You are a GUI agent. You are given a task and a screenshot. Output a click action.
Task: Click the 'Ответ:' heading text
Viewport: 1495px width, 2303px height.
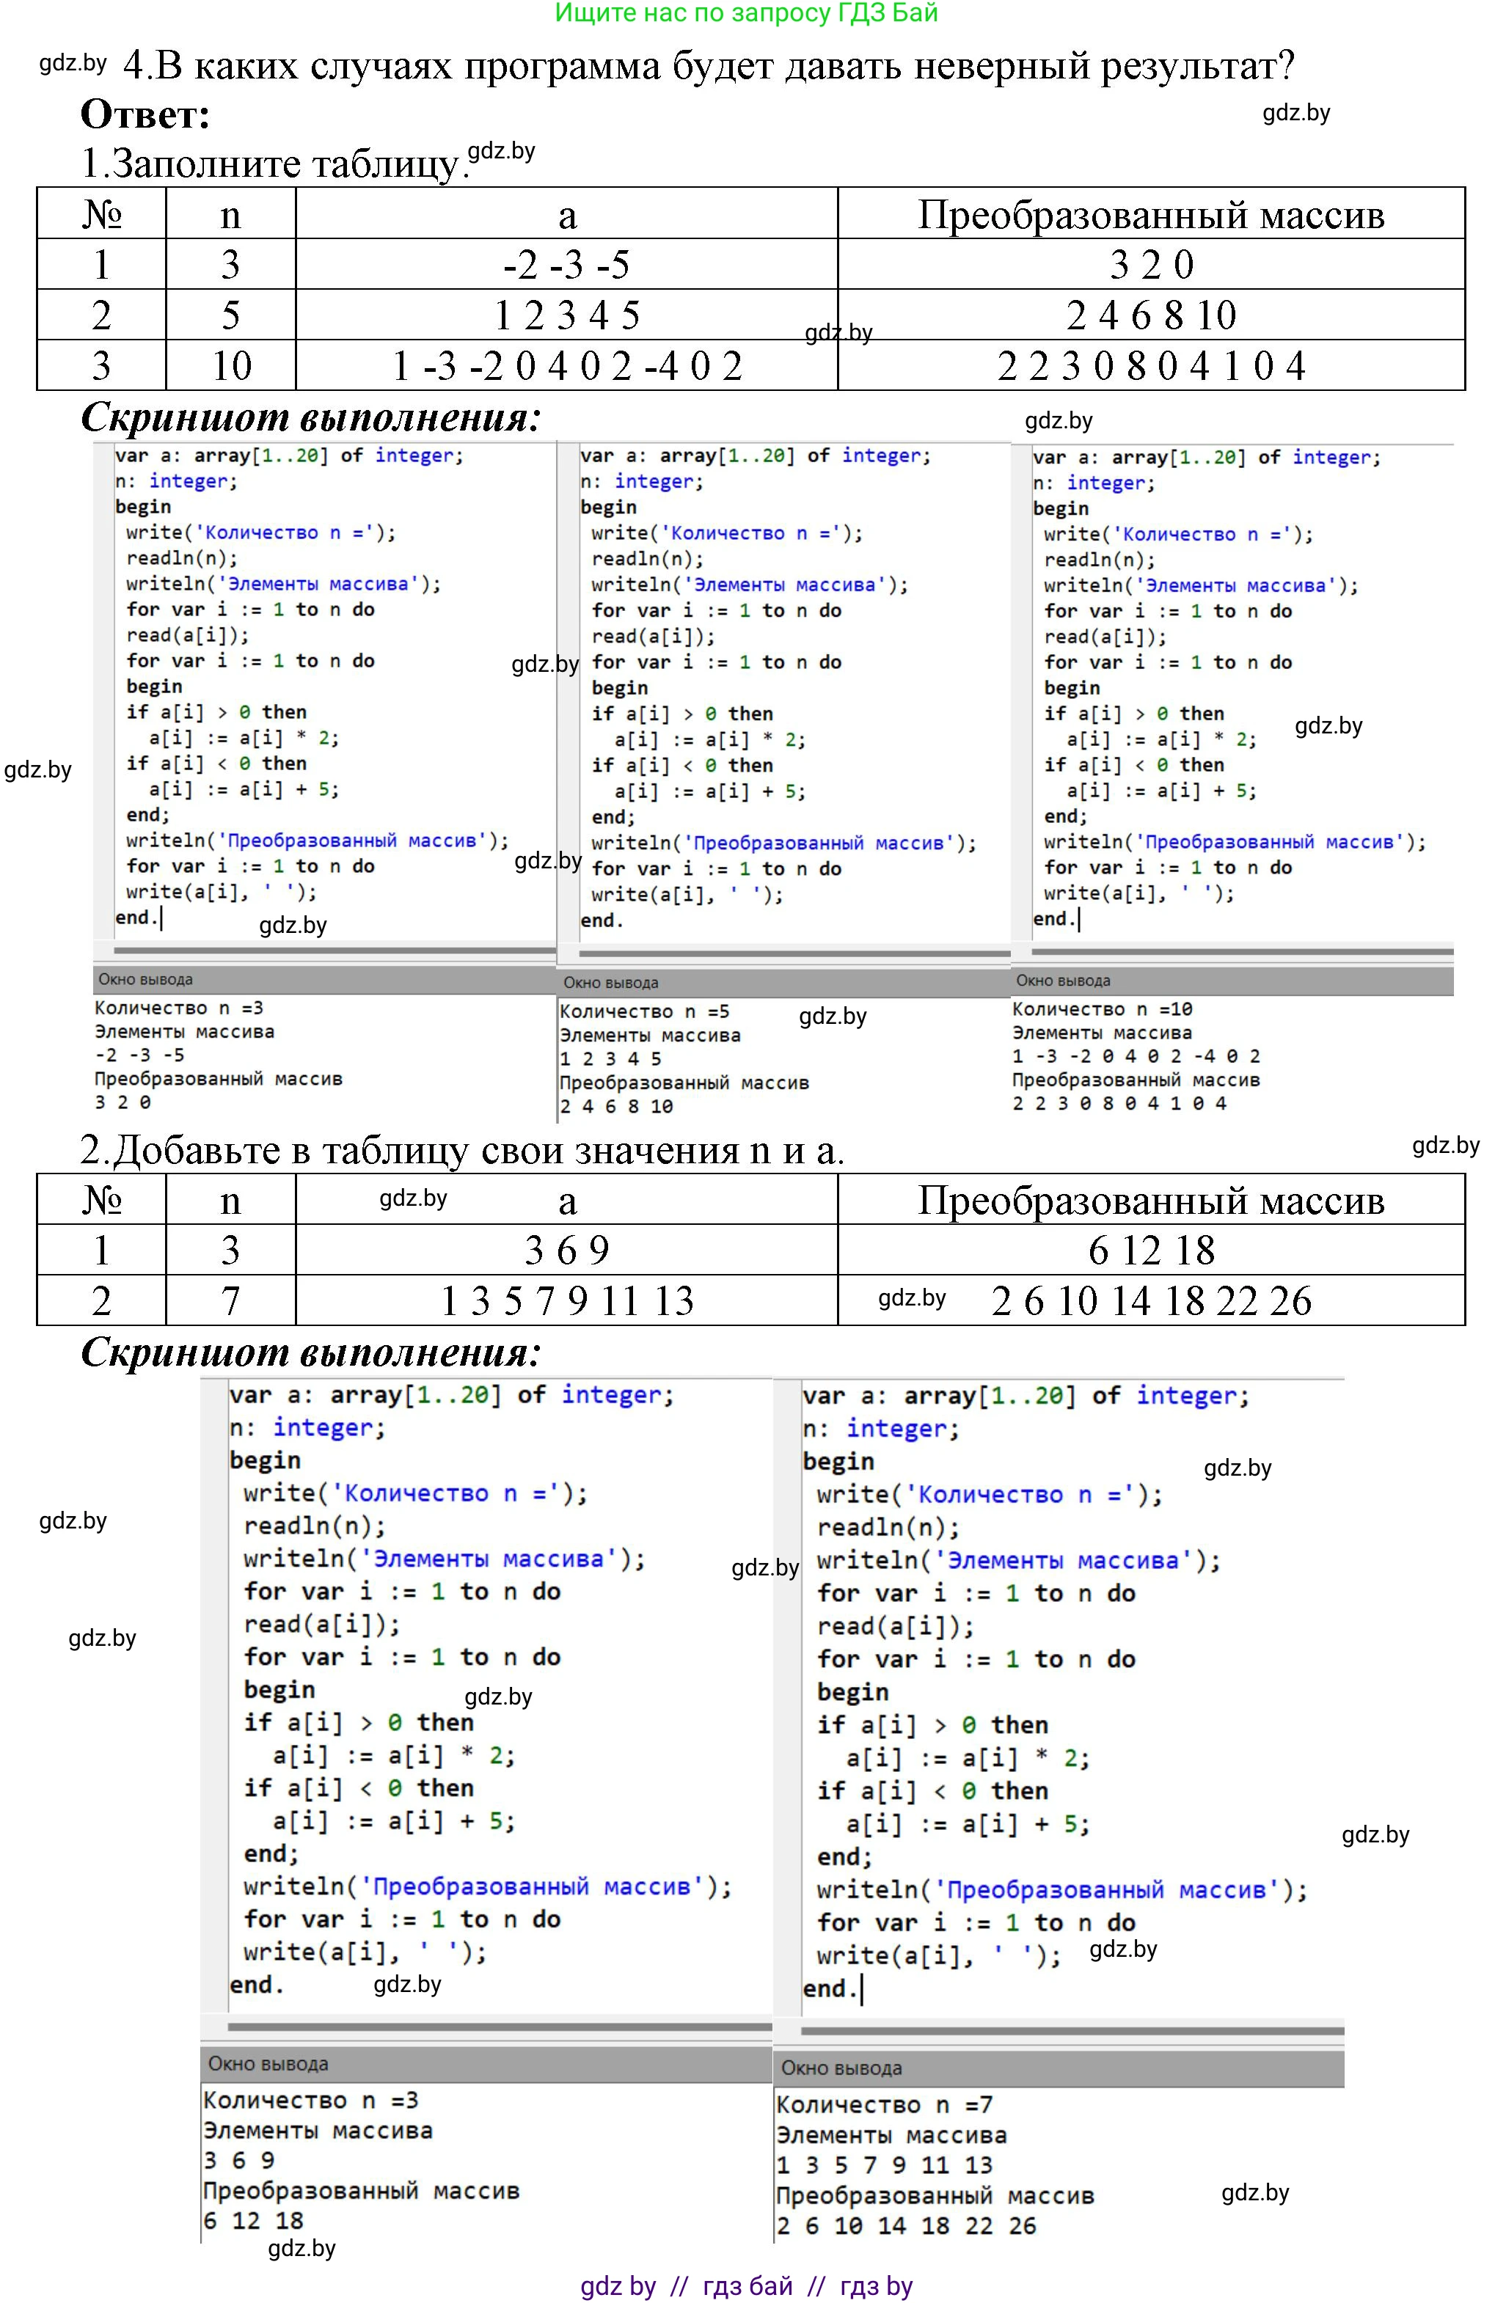coord(145,114)
